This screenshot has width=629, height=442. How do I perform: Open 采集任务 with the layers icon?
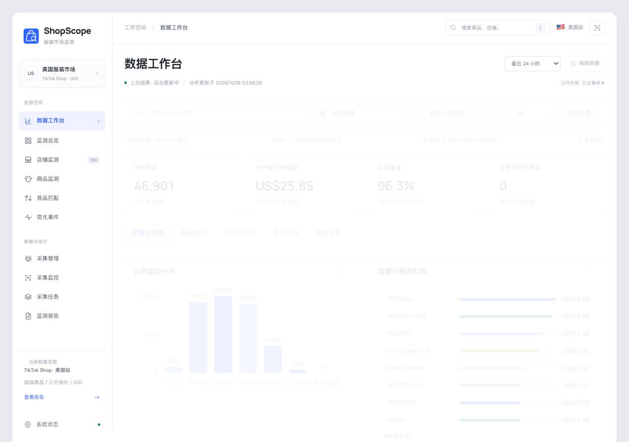point(62,297)
